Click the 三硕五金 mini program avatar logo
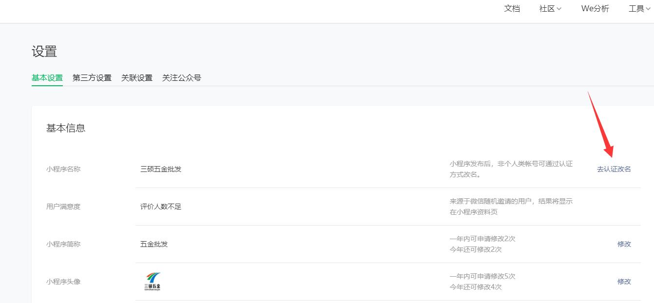Viewport: 654px width, 303px height. [152, 282]
